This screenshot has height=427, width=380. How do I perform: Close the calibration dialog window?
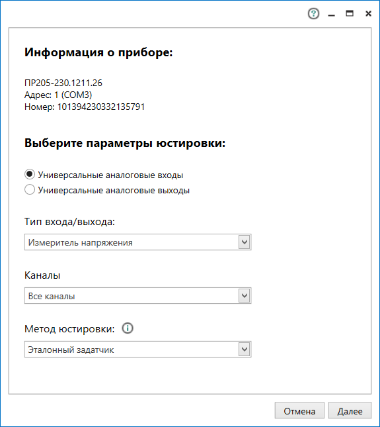(x=368, y=13)
